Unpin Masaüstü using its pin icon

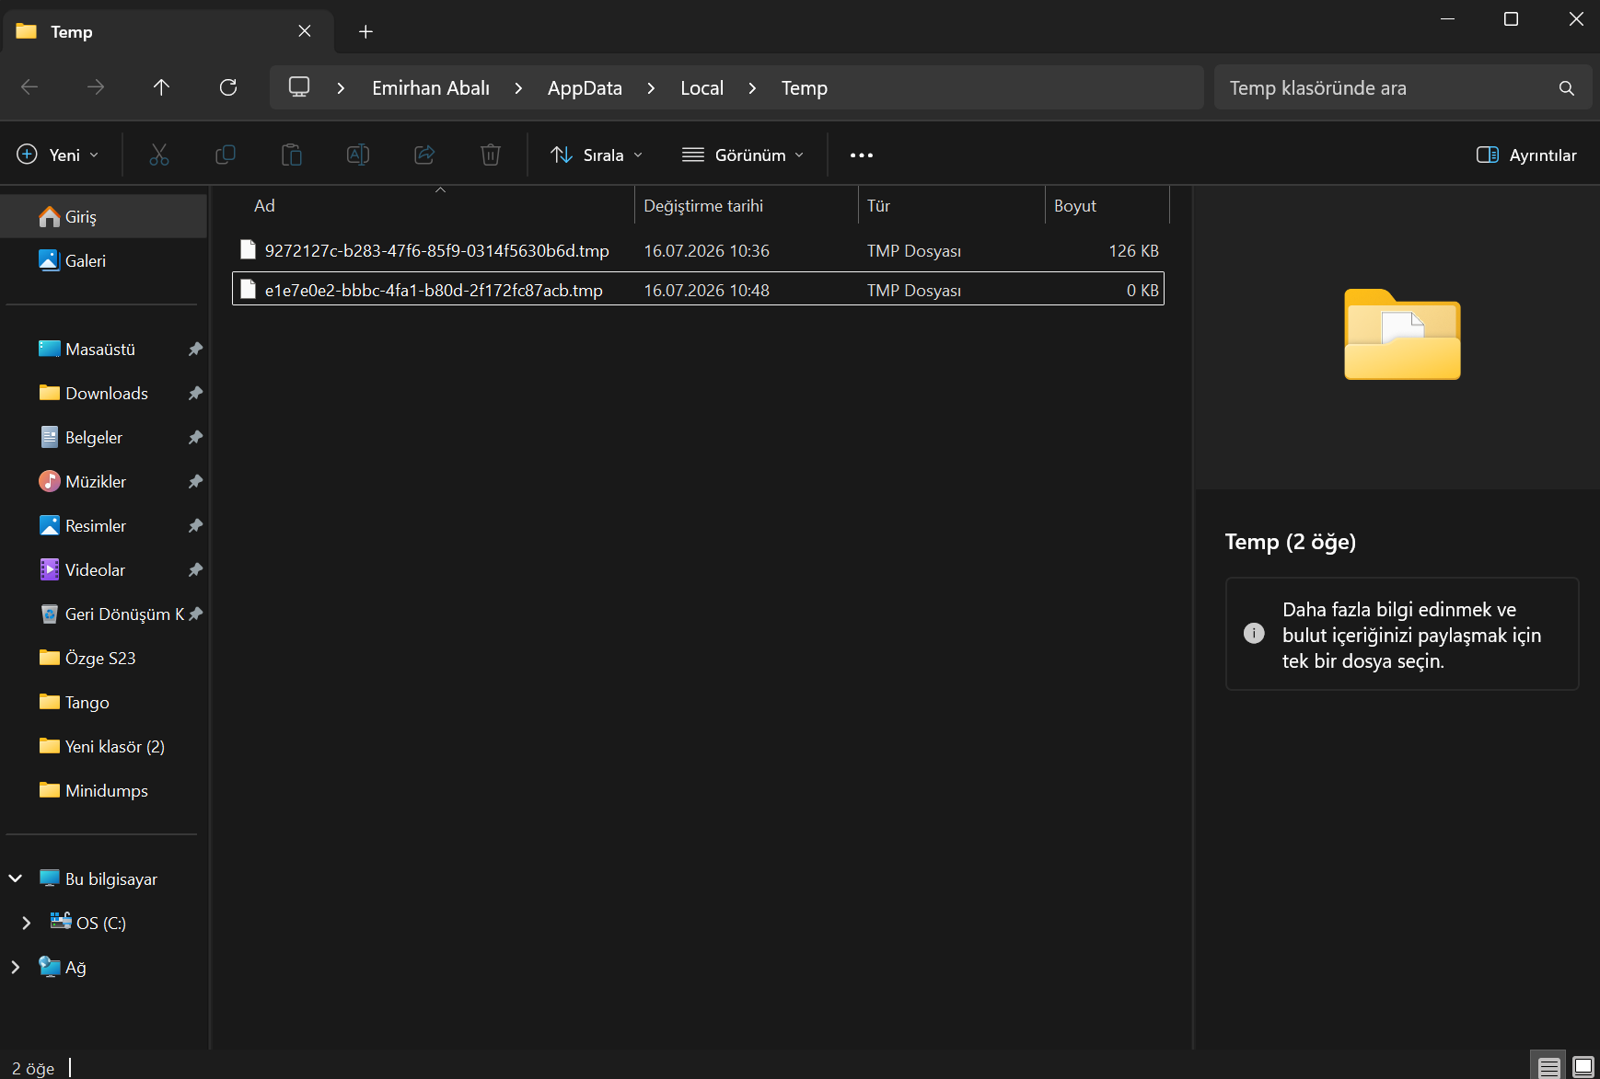click(x=195, y=350)
